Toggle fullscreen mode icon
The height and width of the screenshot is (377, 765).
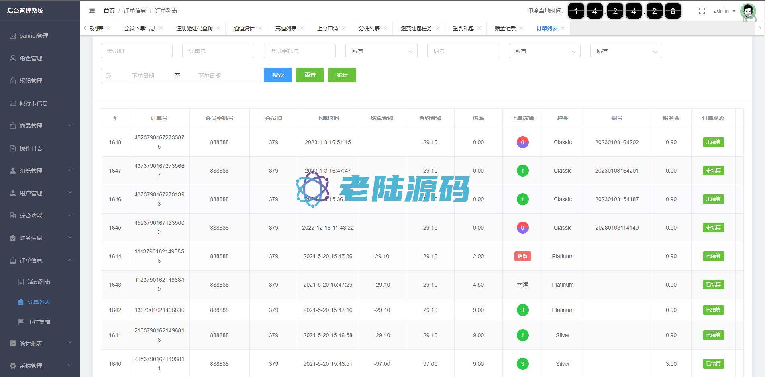702,11
